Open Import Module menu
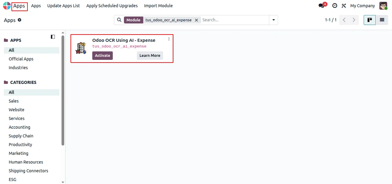The image size is (392, 184). (158, 6)
